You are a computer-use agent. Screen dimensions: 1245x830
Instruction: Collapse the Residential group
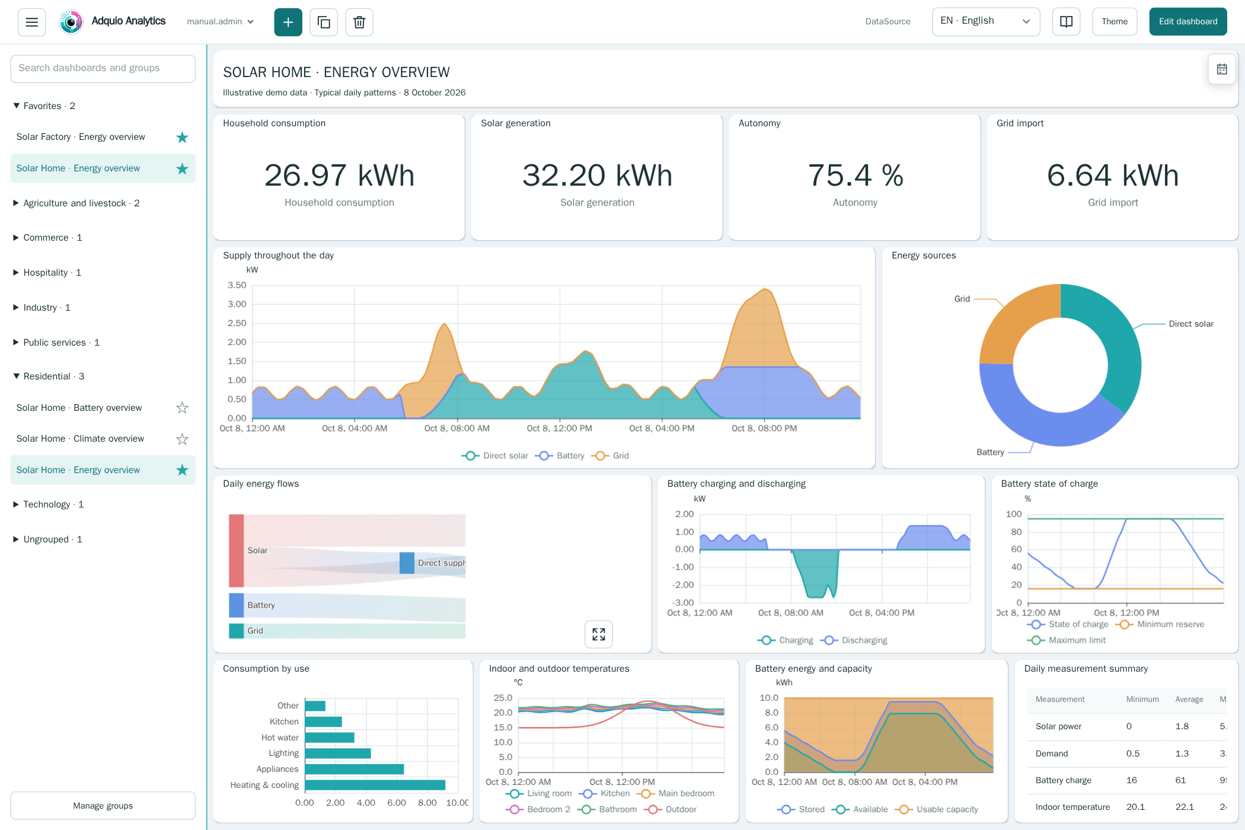coord(49,376)
